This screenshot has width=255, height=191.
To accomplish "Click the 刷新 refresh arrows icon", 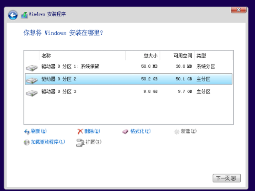I will point(27,132).
